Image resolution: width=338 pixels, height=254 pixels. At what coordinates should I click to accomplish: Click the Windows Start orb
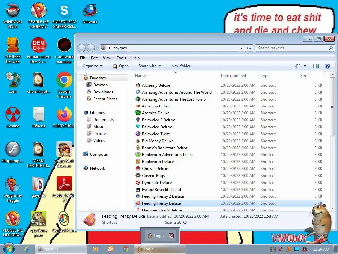[9, 249]
